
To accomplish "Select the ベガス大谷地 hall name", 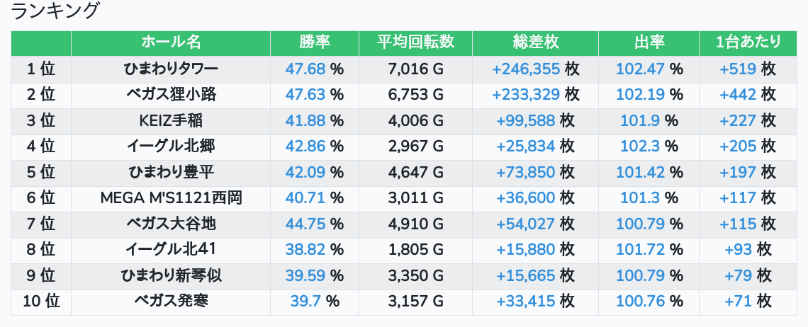I will pyautogui.click(x=171, y=224).
